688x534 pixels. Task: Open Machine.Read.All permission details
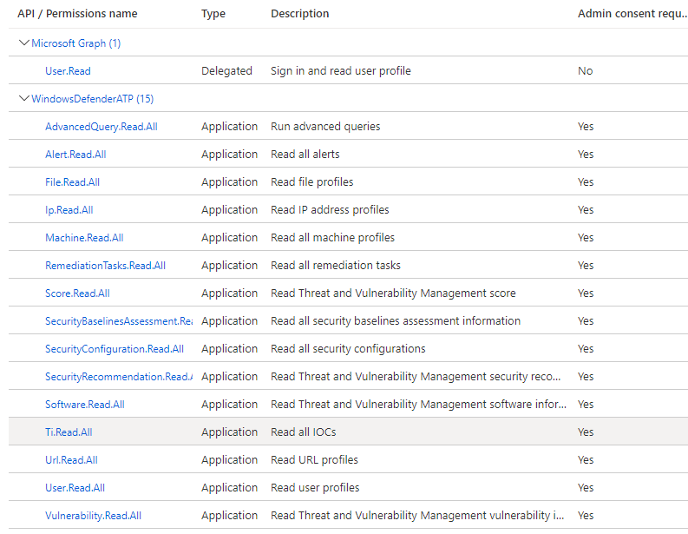(84, 238)
